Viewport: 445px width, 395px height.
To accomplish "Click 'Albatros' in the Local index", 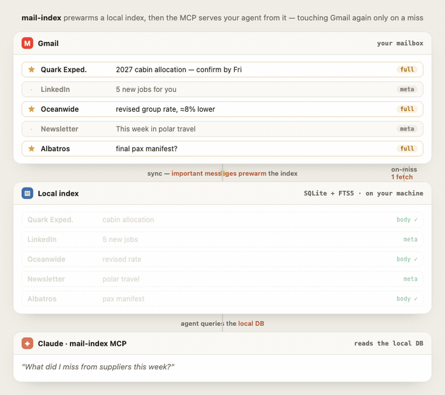I will pyautogui.click(x=42, y=299).
